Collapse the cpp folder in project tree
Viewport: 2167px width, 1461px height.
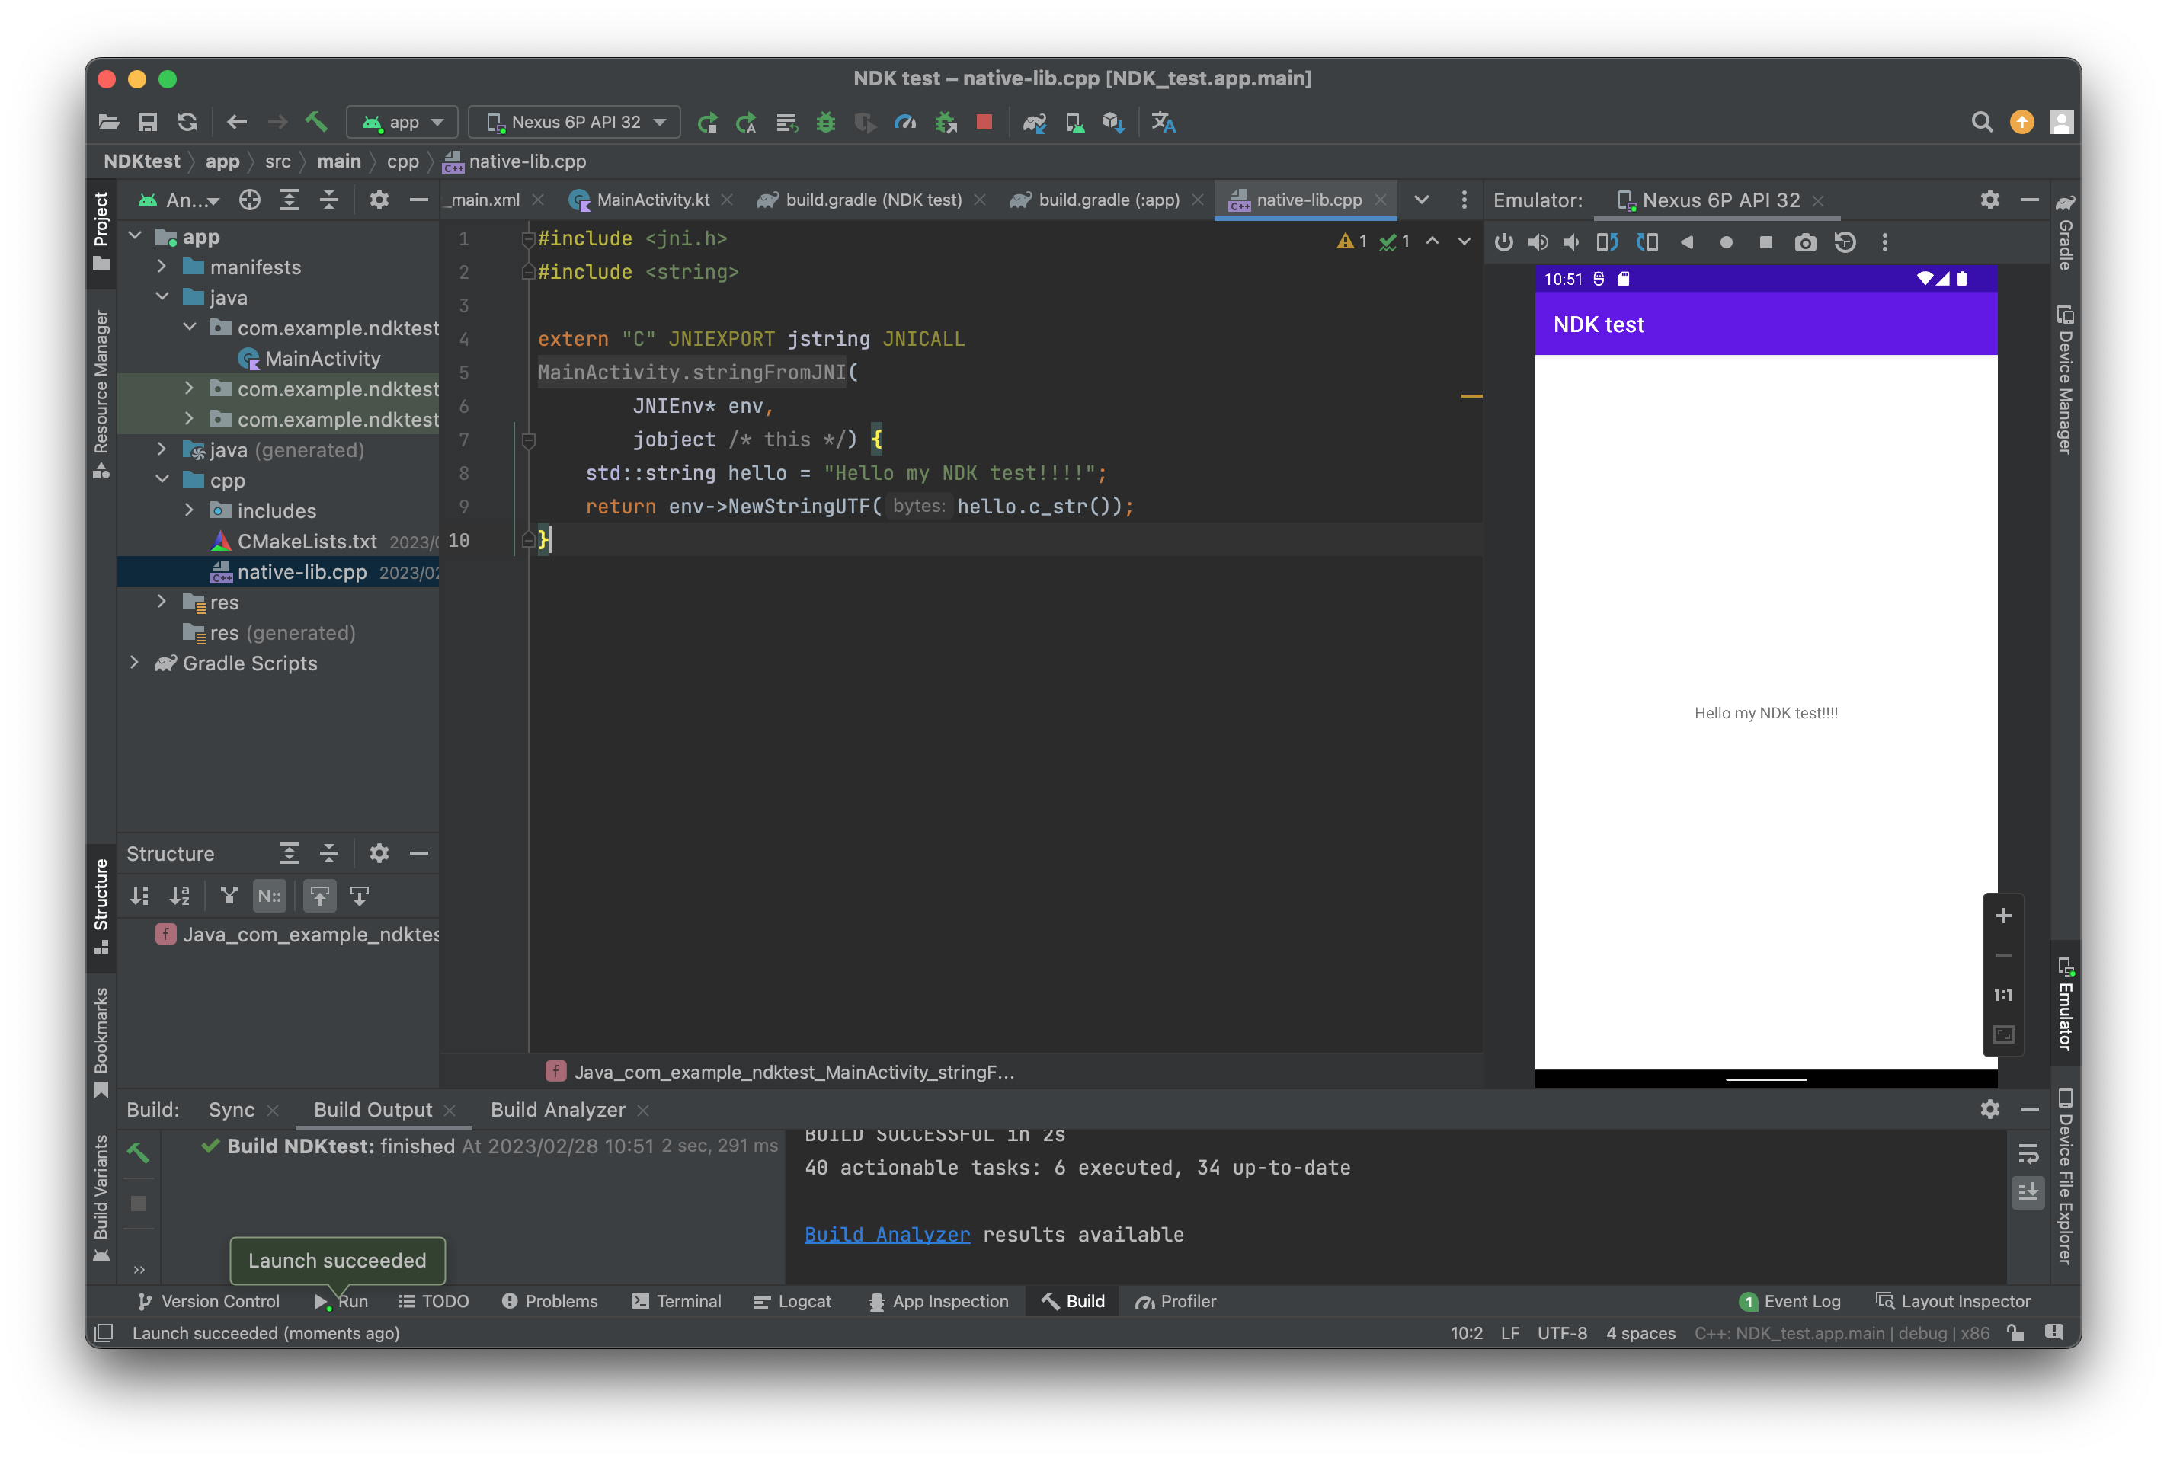point(162,480)
